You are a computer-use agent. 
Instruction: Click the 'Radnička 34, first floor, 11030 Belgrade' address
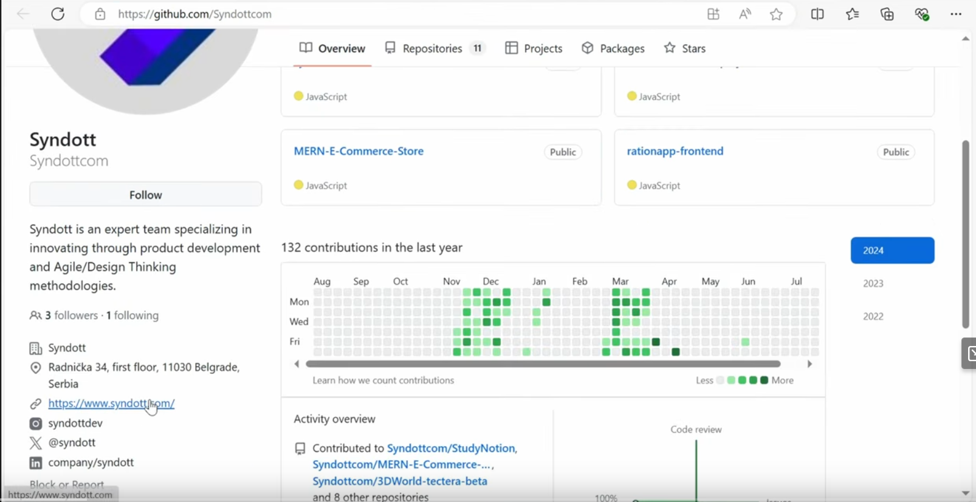(x=144, y=376)
